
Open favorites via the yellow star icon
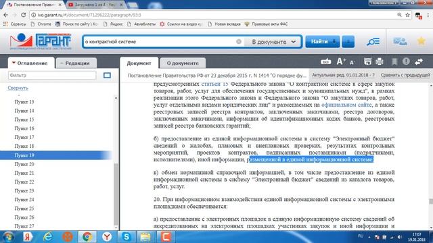(x=421, y=41)
